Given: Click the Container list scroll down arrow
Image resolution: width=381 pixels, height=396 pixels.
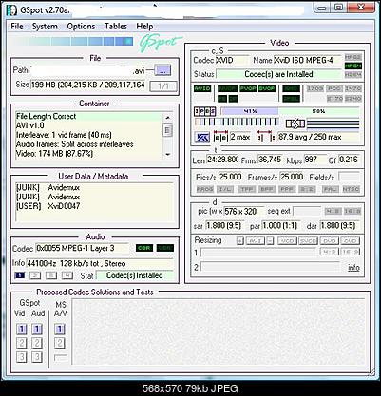Looking at the screenshot, I should 168,155.
